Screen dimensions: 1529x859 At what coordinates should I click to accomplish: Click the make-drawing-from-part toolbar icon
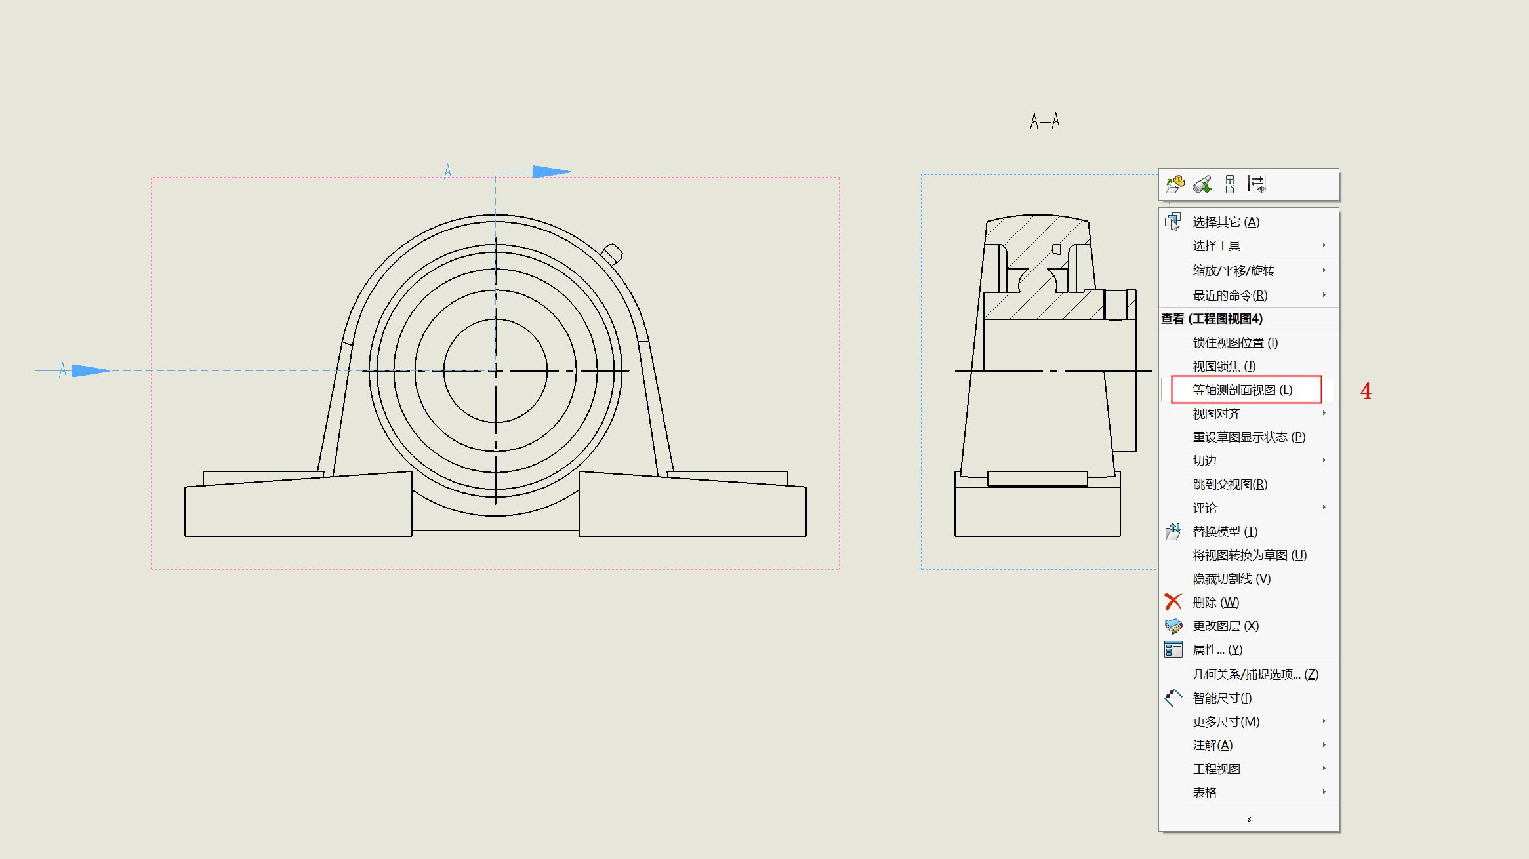pos(1202,185)
